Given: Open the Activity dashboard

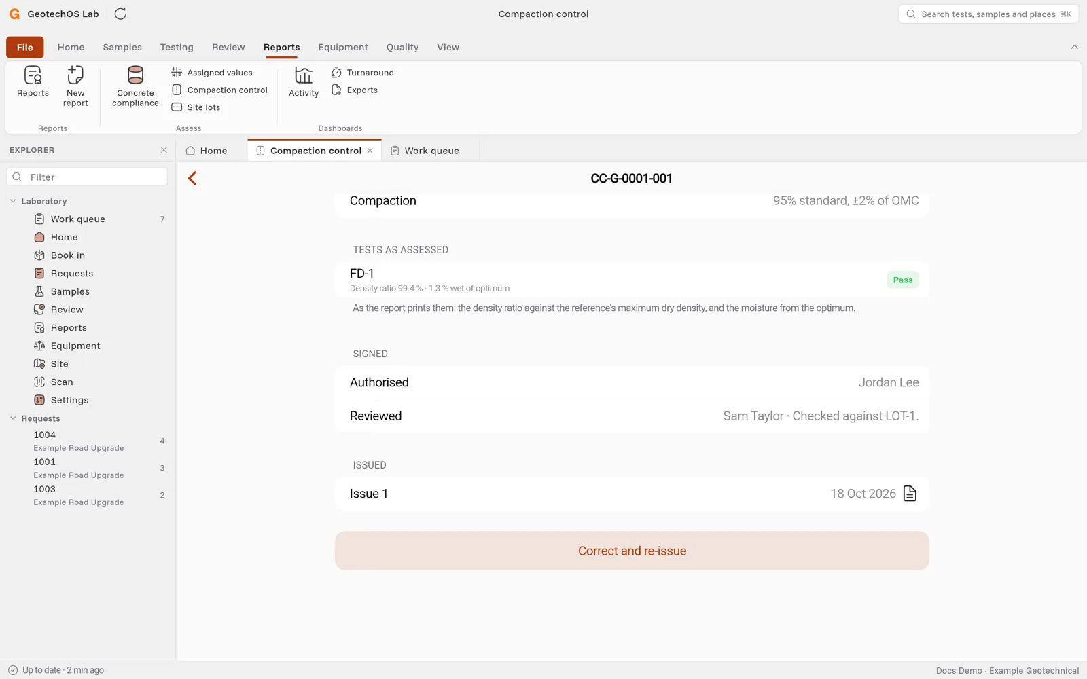Looking at the screenshot, I should (x=304, y=82).
